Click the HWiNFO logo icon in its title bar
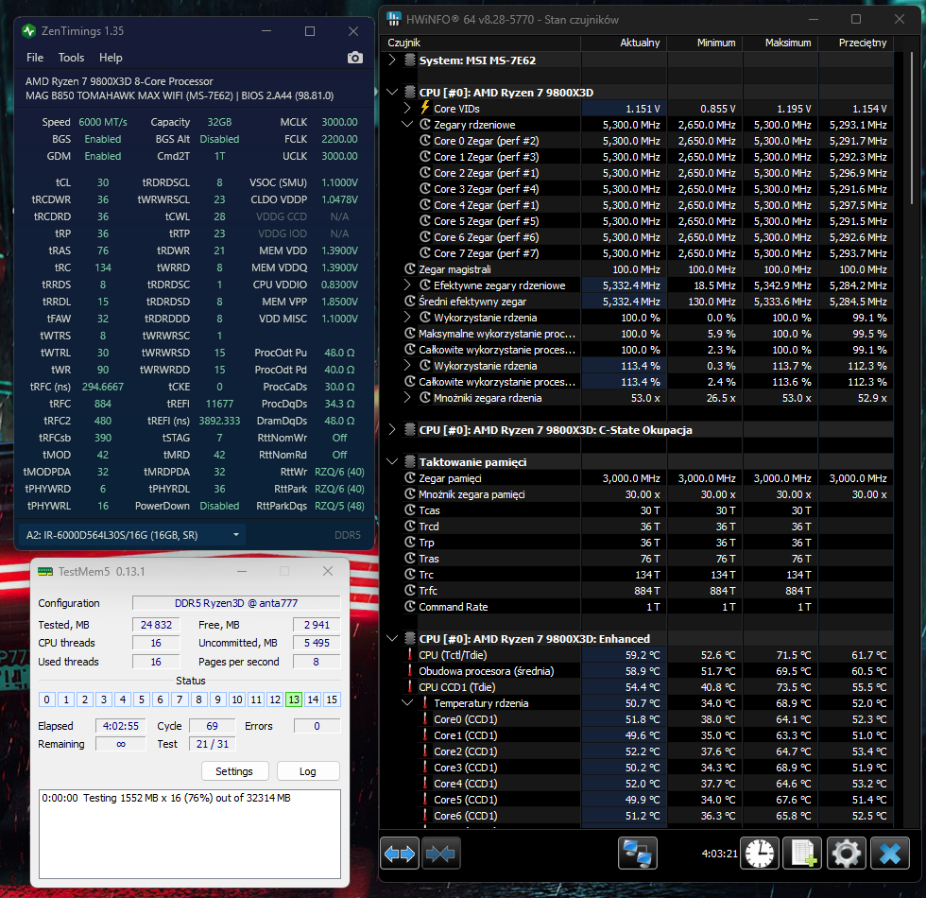The image size is (926, 898). point(394,19)
